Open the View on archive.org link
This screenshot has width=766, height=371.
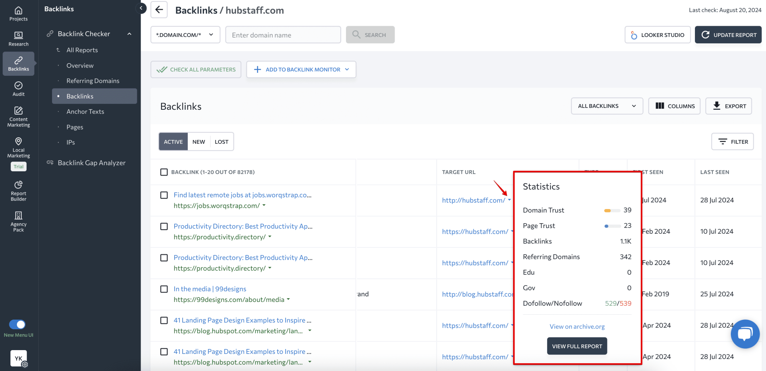(x=577, y=327)
